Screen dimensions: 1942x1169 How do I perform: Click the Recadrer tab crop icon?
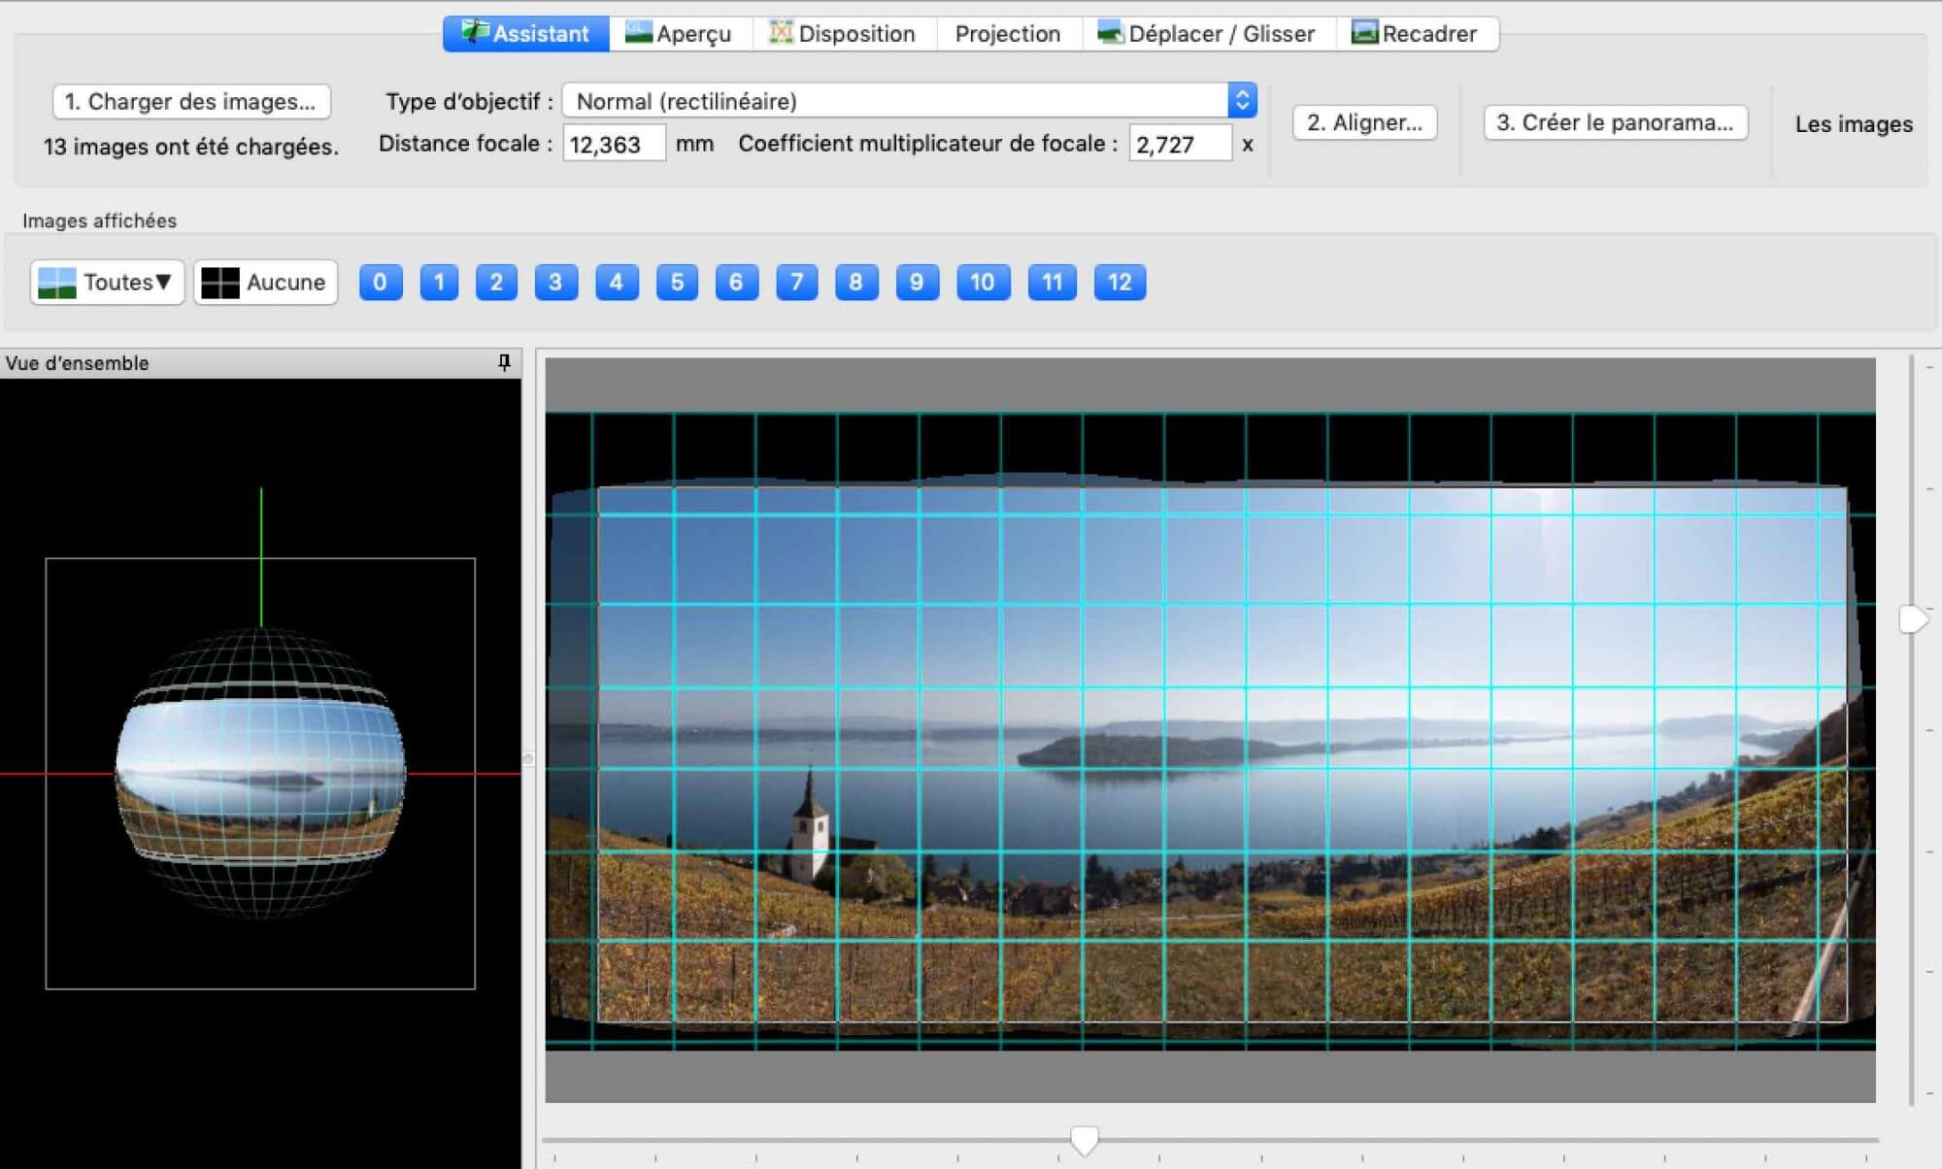pyautogui.click(x=1365, y=32)
